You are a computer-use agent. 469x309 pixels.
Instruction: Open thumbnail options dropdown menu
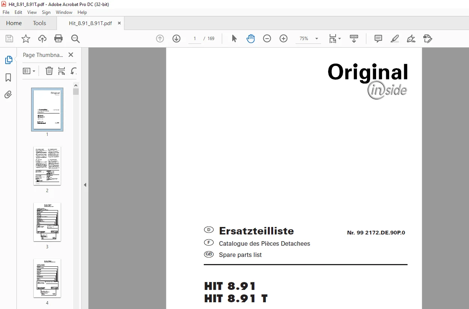point(29,71)
